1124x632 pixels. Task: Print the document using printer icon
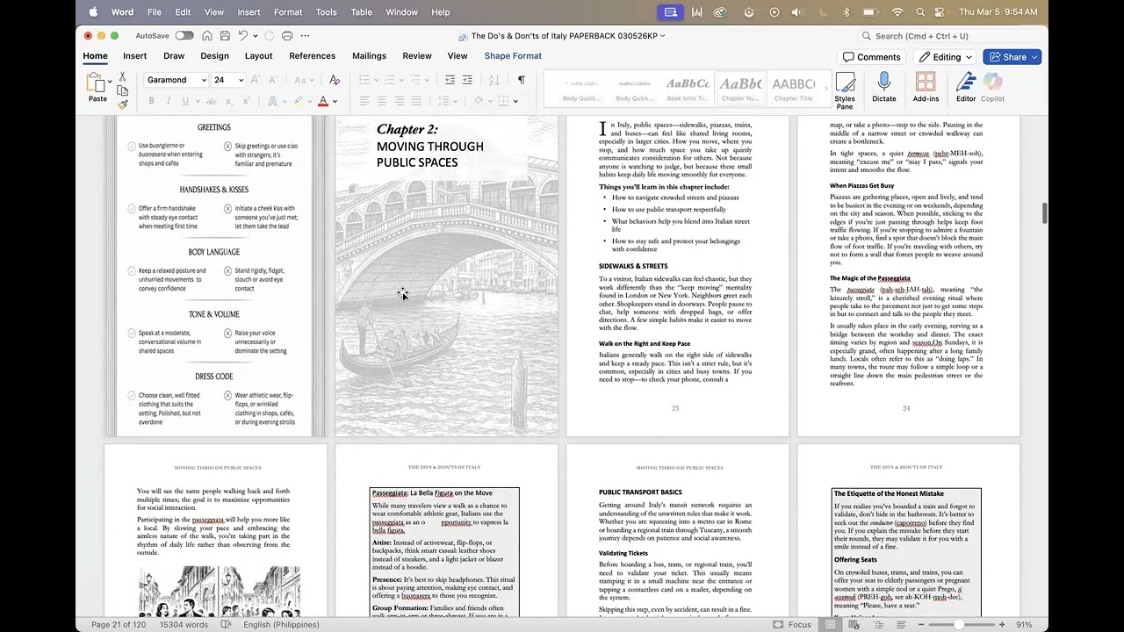tap(287, 36)
